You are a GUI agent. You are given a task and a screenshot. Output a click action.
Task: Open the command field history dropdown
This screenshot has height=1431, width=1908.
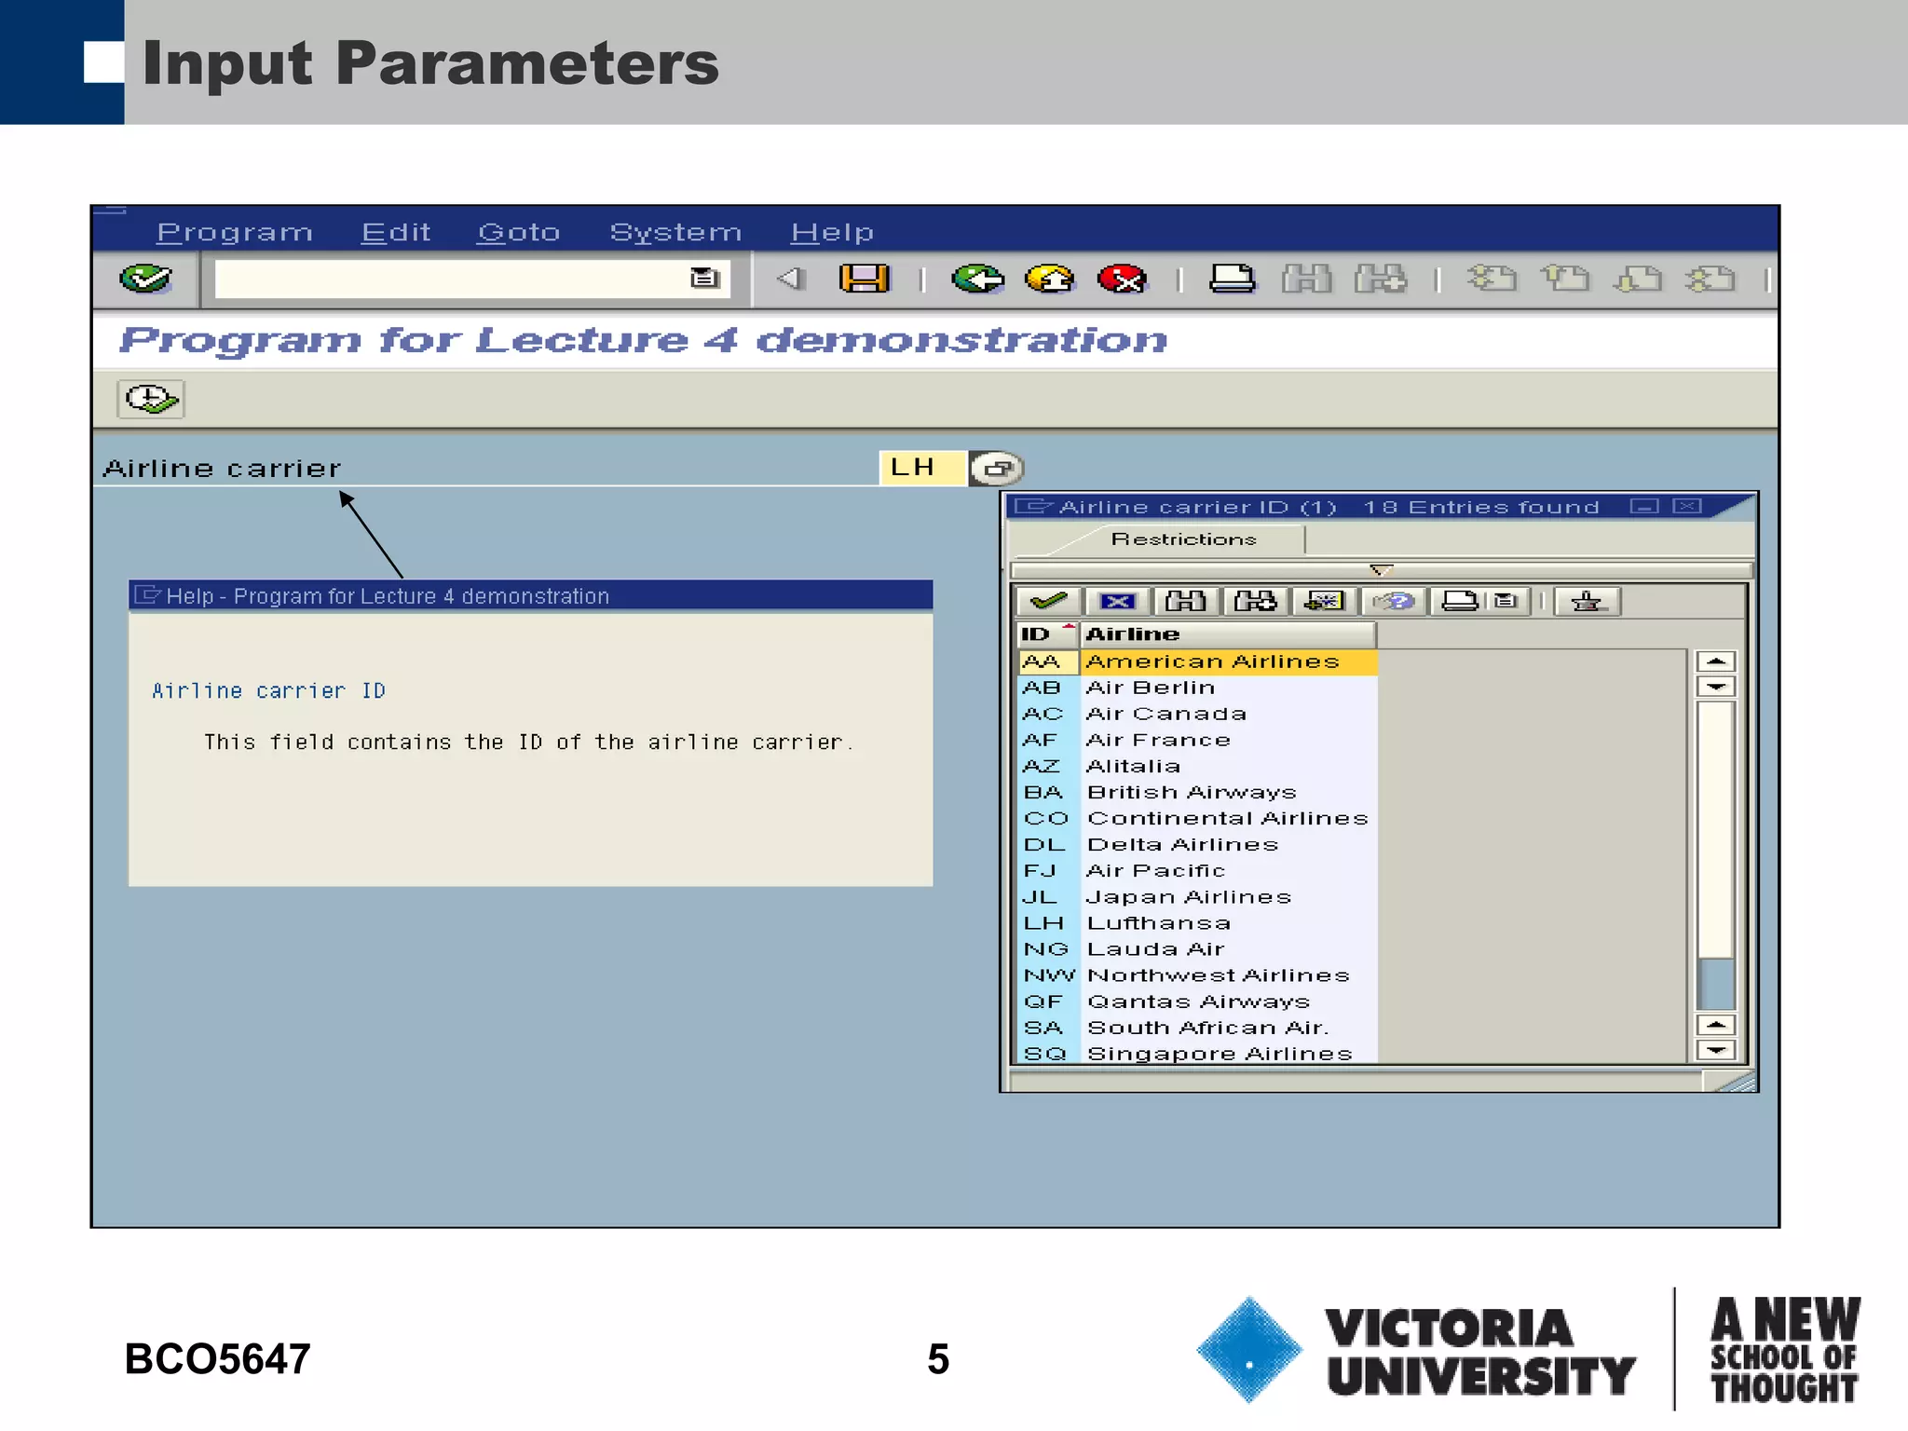pos(705,278)
